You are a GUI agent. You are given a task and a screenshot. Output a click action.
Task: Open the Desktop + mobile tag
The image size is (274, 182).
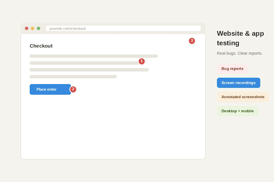coord(238,111)
